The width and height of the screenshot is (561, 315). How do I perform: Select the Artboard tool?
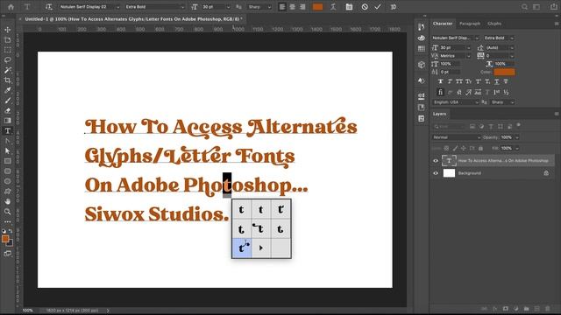pos(8,40)
